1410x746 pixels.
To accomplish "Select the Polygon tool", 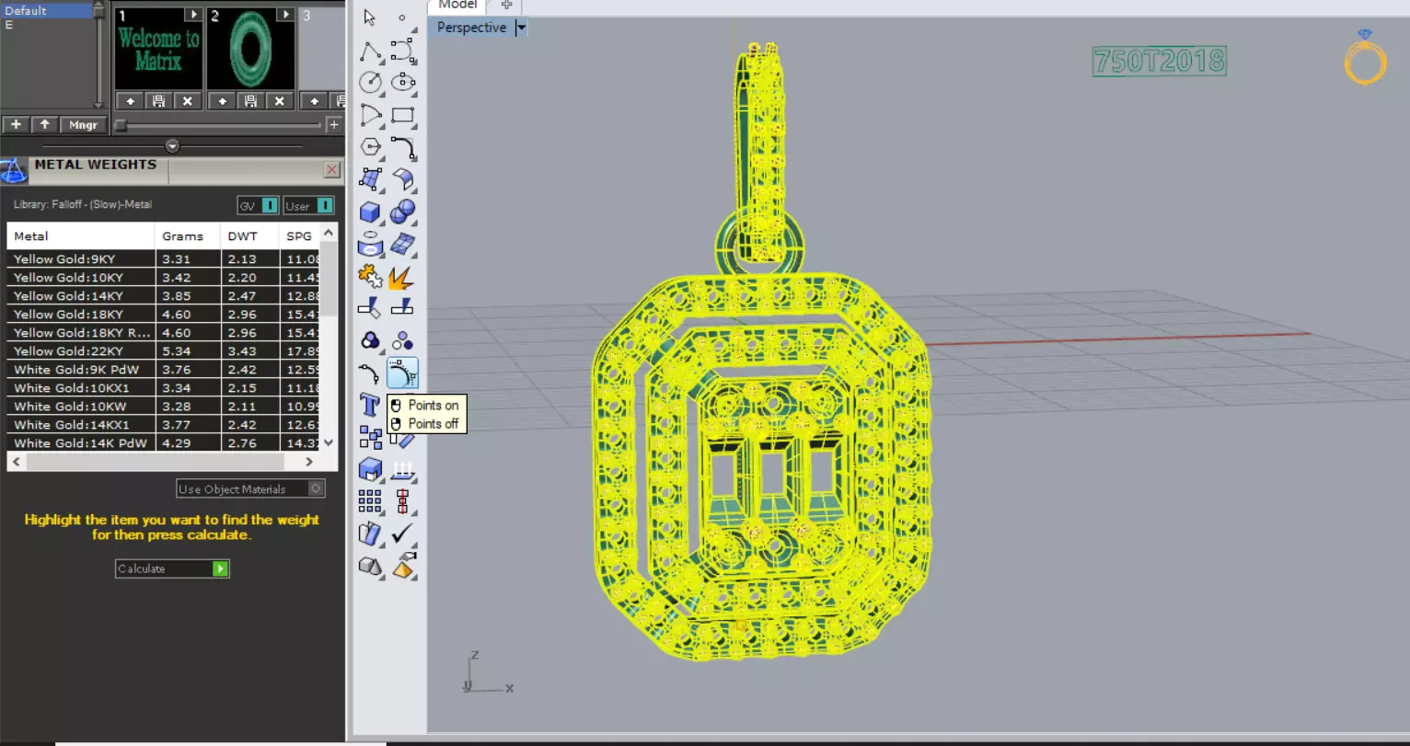I will (370, 147).
